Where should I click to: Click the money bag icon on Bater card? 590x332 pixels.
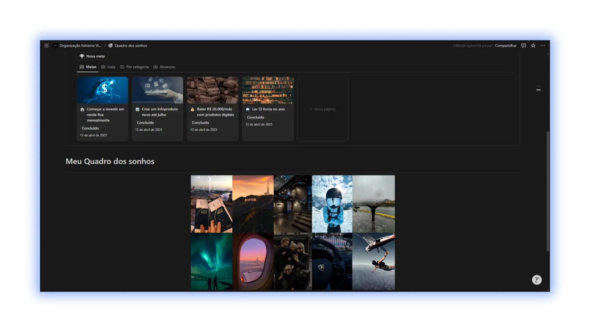[x=192, y=109]
